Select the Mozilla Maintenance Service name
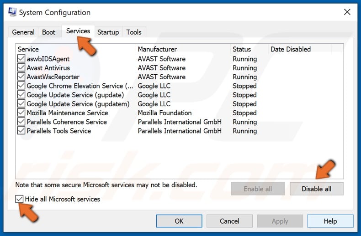This screenshot has height=236, width=361. (x=68, y=113)
